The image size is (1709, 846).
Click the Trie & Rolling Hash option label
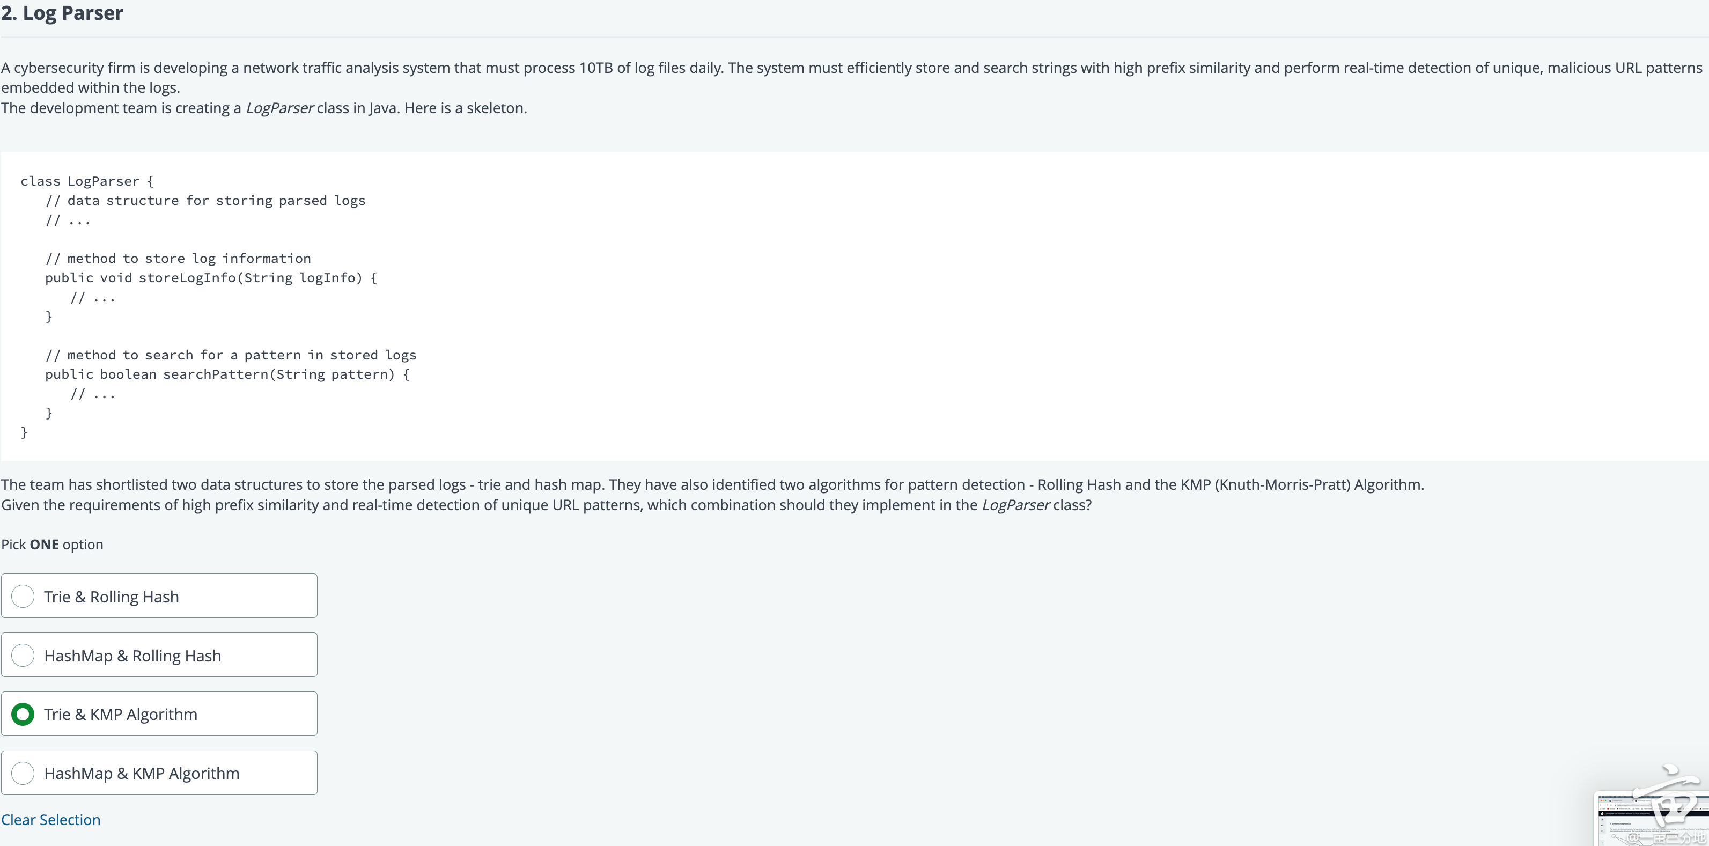112,597
